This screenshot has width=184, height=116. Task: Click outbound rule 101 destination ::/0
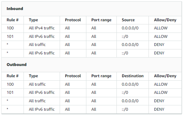(x=125, y=93)
